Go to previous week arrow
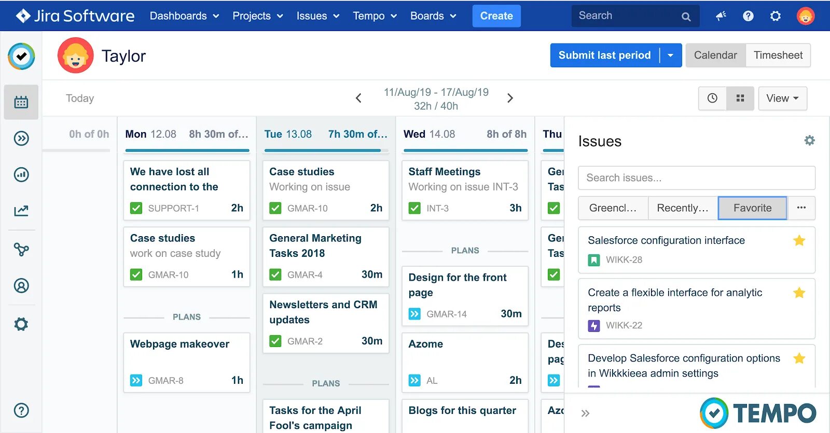 coord(358,98)
